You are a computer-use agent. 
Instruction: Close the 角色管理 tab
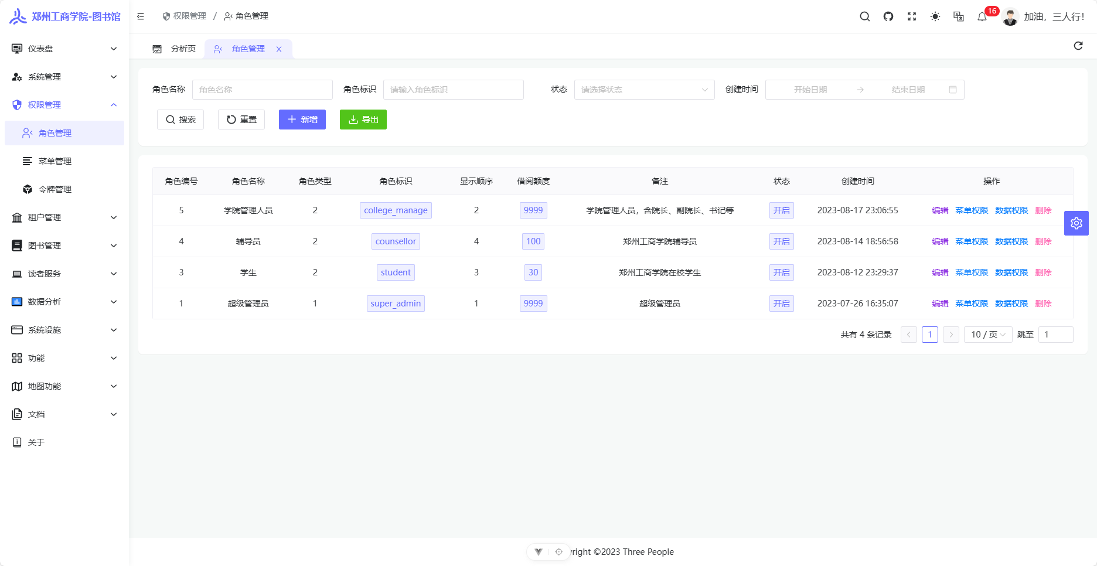[x=279, y=49]
